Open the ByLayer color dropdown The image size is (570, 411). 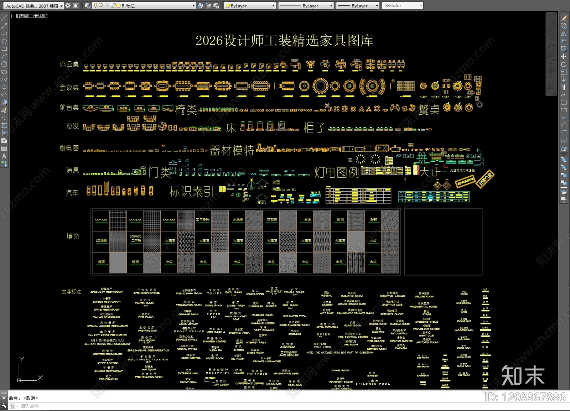(x=274, y=6)
